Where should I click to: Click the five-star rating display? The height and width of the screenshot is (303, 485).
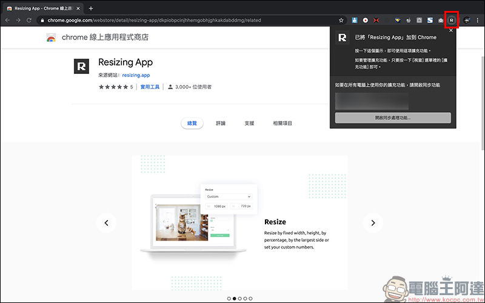click(113, 87)
